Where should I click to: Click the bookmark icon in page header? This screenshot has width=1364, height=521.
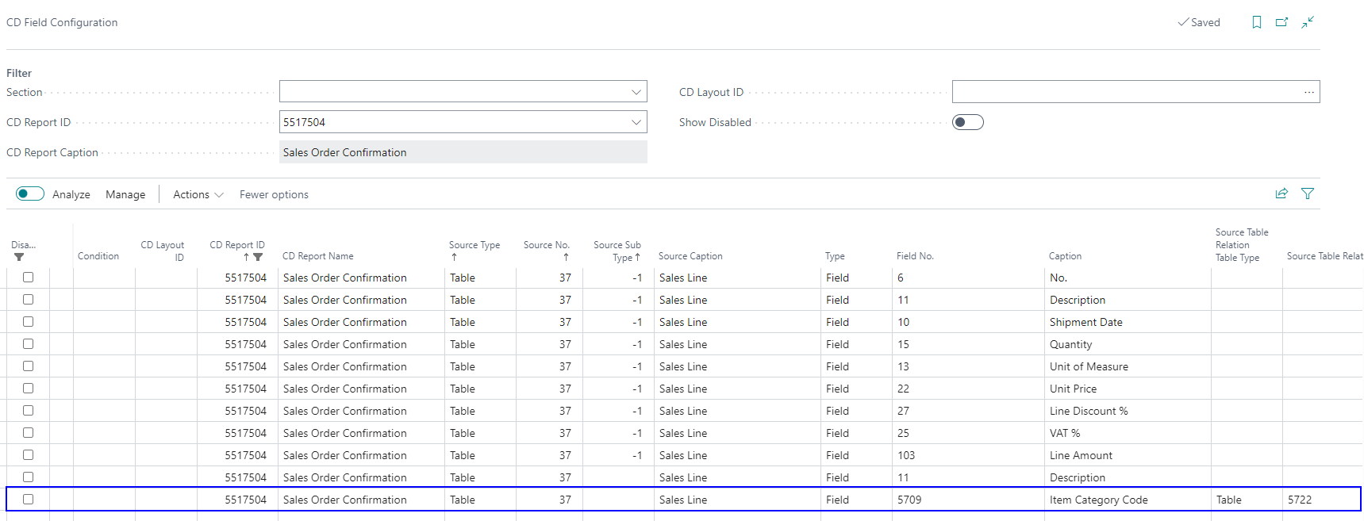click(x=1257, y=22)
